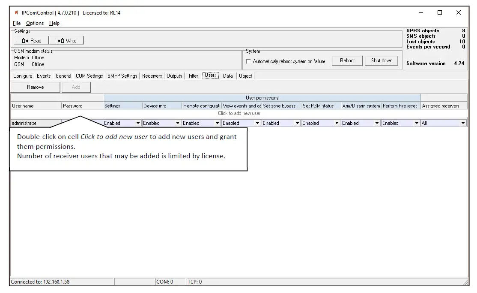Open the Perform Fire reset permission dropdown

(417, 123)
